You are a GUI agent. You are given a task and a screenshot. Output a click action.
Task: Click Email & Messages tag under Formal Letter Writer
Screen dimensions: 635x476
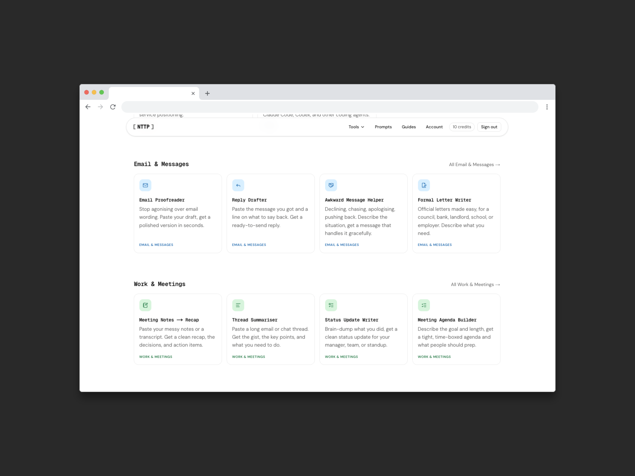click(435, 245)
